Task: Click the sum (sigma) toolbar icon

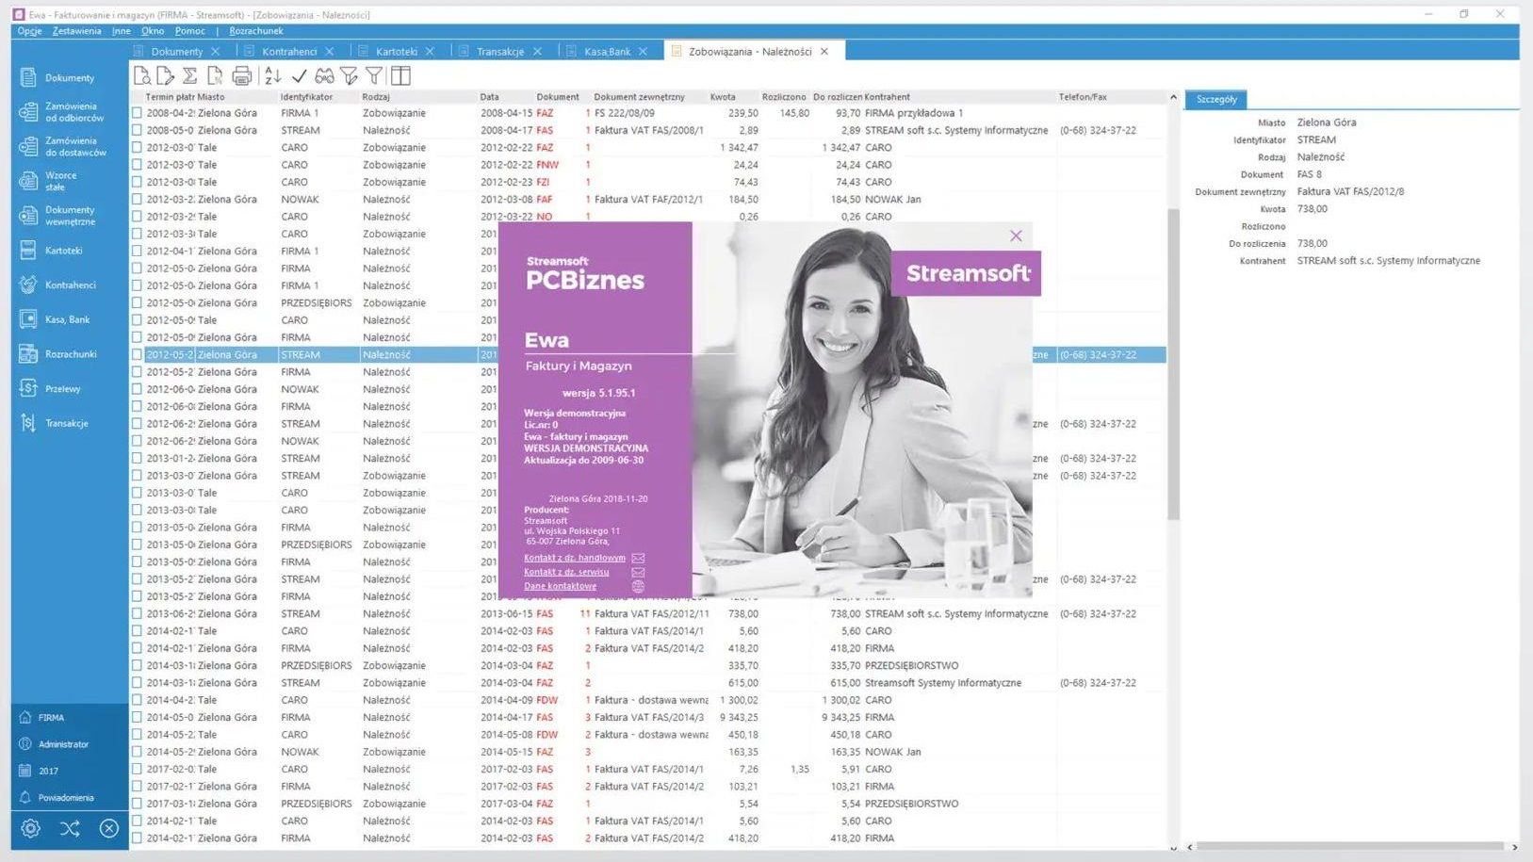Action: coord(189,76)
